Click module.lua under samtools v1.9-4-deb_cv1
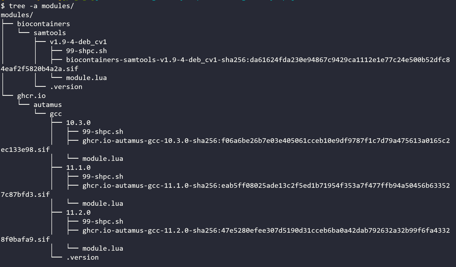The height and width of the screenshot is (267, 456). pos(87,78)
